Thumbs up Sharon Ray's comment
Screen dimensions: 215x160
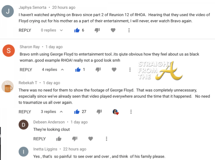78,70
